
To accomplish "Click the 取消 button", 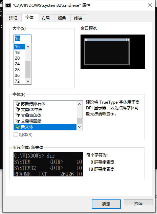I will click(x=138, y=204).
